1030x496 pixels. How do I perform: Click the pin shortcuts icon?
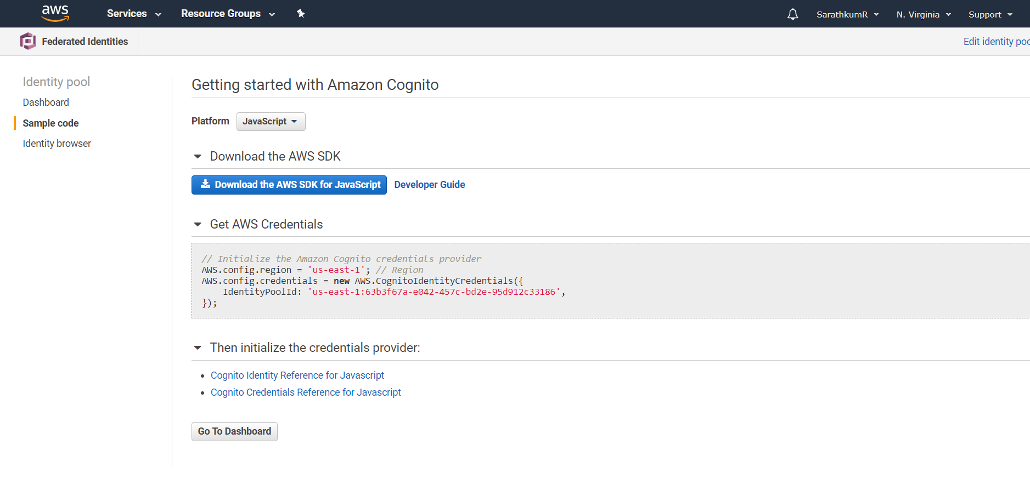tap(301, 14)
